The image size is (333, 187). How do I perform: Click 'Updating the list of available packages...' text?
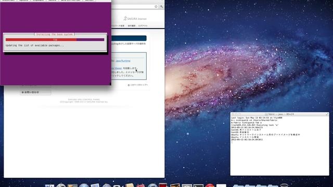35,45
